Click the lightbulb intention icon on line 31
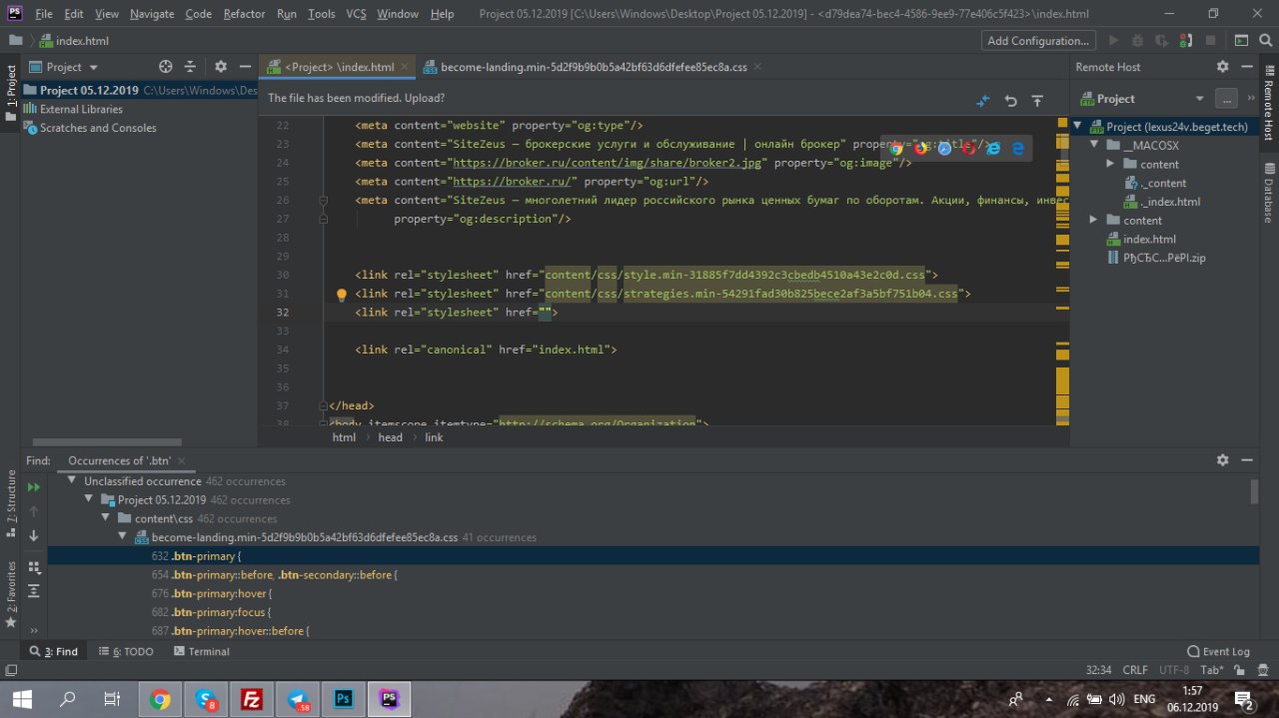This screenshot has height=718, width=1279. pos(341,295)
